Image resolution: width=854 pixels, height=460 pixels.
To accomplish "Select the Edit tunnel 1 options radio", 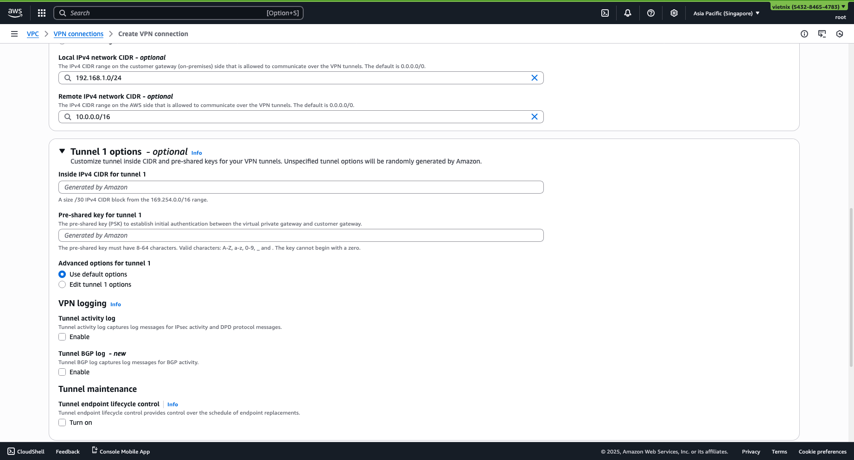I will coord(62,284).
